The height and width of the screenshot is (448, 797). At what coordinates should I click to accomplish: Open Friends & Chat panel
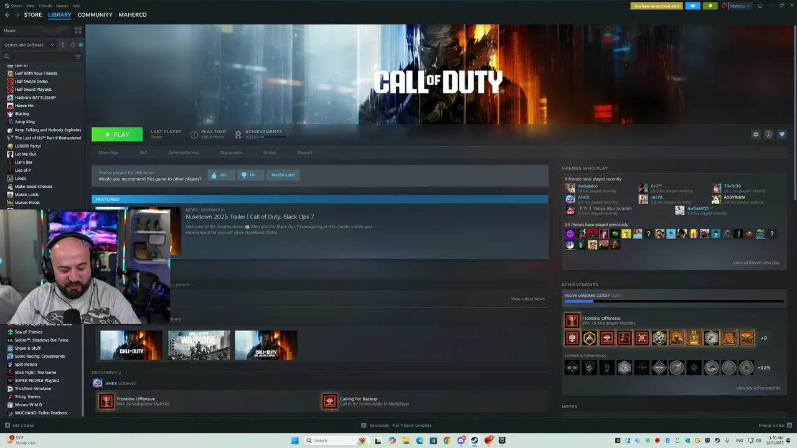775,426
